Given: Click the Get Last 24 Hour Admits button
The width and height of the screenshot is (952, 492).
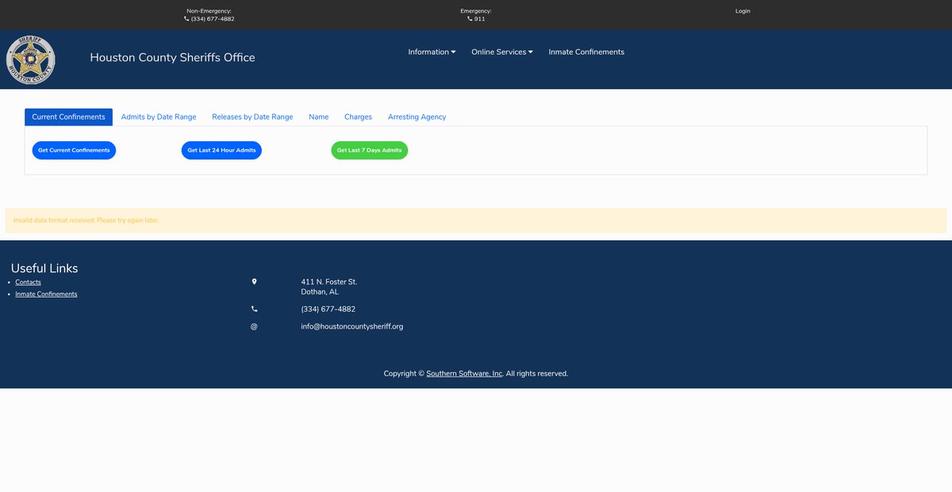Looking at the screenshot, I should [x=221, y=150].
